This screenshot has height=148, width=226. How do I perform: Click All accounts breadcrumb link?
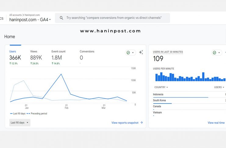[15, 15]
